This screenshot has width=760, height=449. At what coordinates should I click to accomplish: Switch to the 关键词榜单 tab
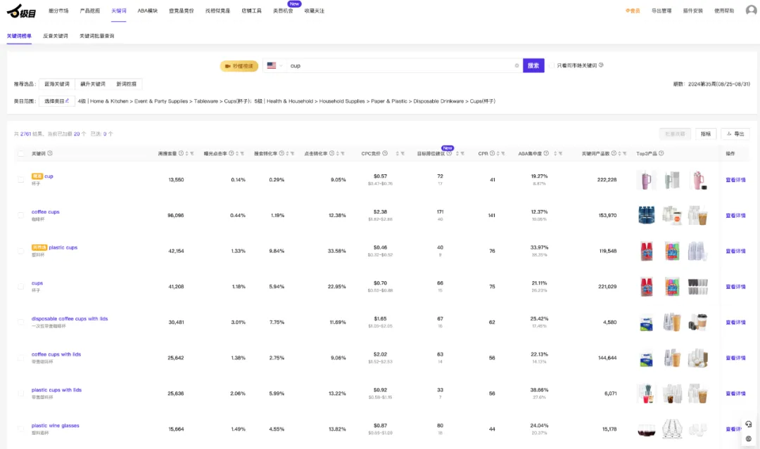(19, 36)
